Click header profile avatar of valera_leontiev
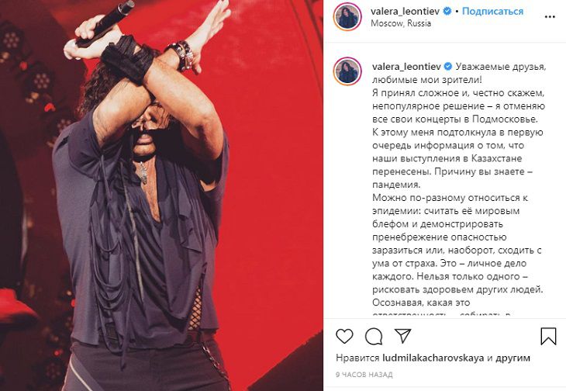The image size is (566, 391). [347, 16]
